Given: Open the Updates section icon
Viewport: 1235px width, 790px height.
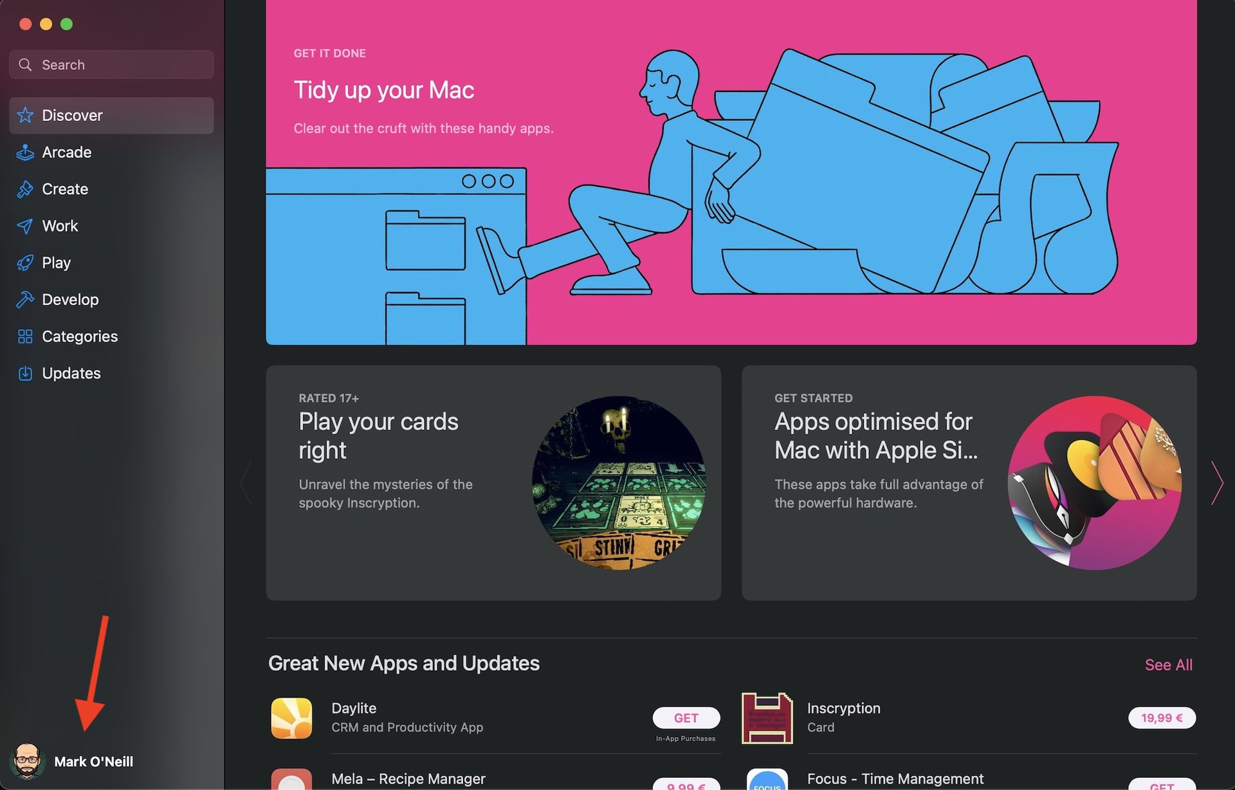Looking at the screenshot, I should click(24, 373).
